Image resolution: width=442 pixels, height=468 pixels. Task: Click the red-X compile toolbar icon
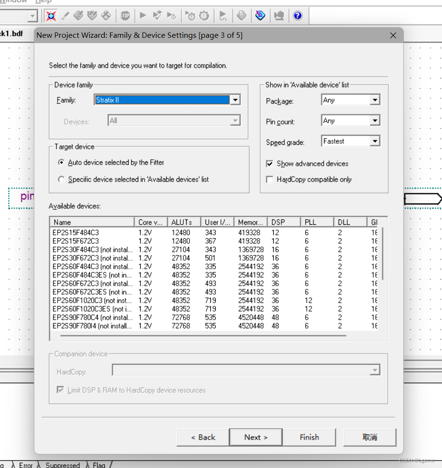51,16
